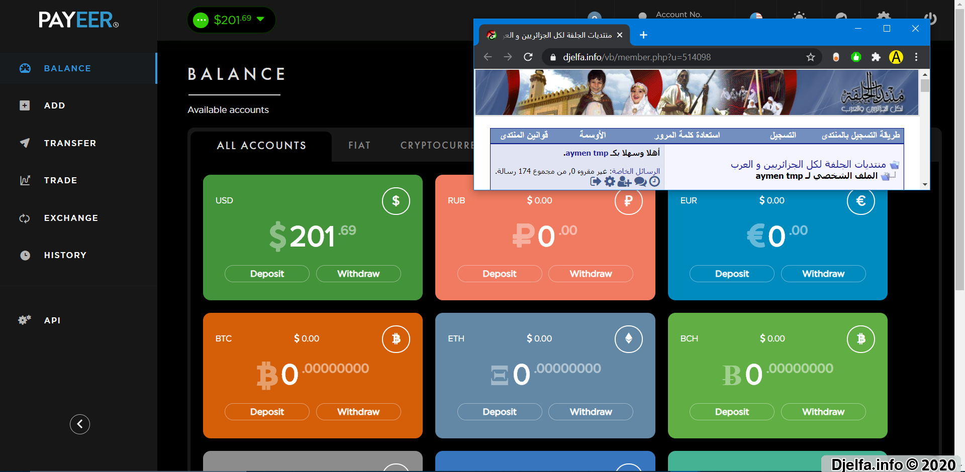Click the ethereum icon on ETH card

(628, 339)
